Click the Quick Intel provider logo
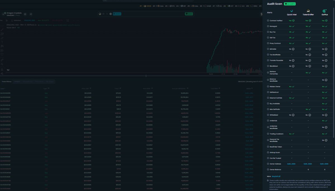Viewport: 335px width, 191px height. [x=292, y=11]
